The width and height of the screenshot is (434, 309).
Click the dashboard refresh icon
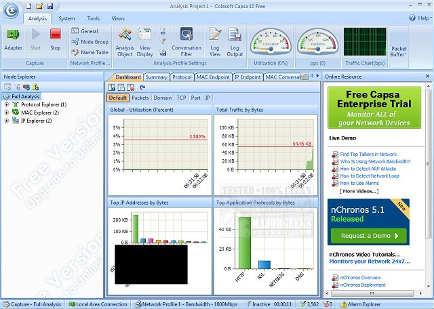coord(142,87)
